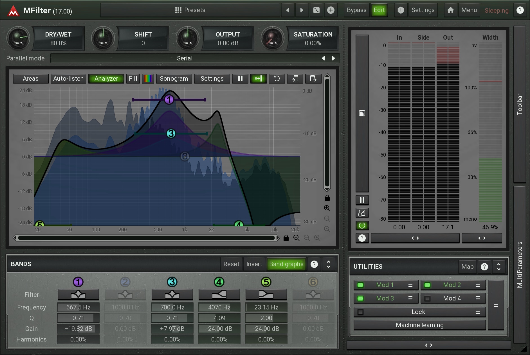Toggle the Mod 1 enable checkbox
Screen dimensions: 530x355
[x=360, y=285]
